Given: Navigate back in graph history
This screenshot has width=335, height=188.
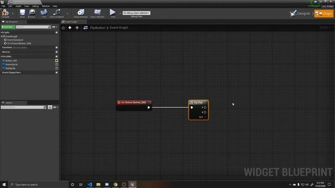Looking at the screenshot, I should (x=70, y=28).
